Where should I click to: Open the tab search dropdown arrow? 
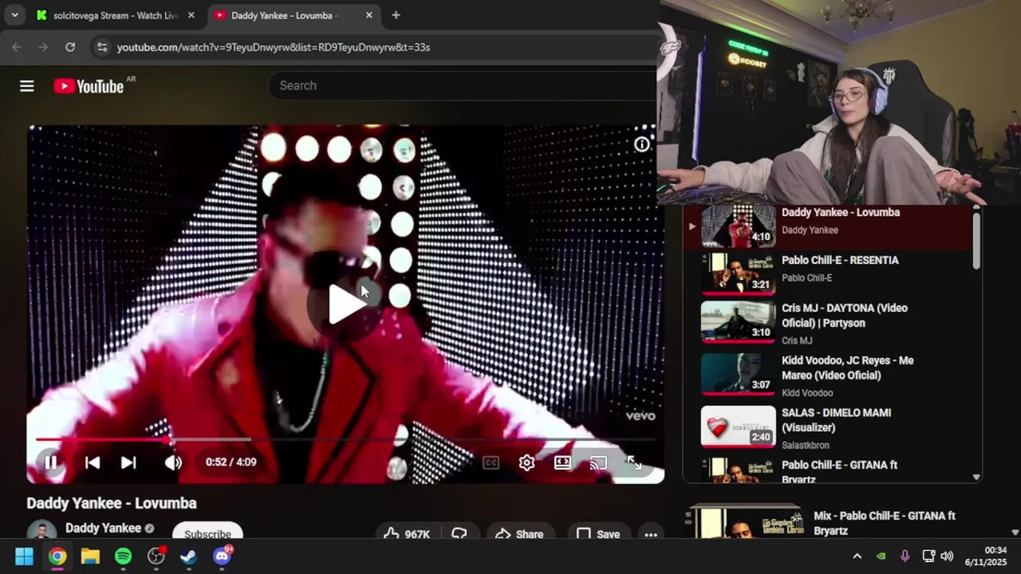[14, 15]
